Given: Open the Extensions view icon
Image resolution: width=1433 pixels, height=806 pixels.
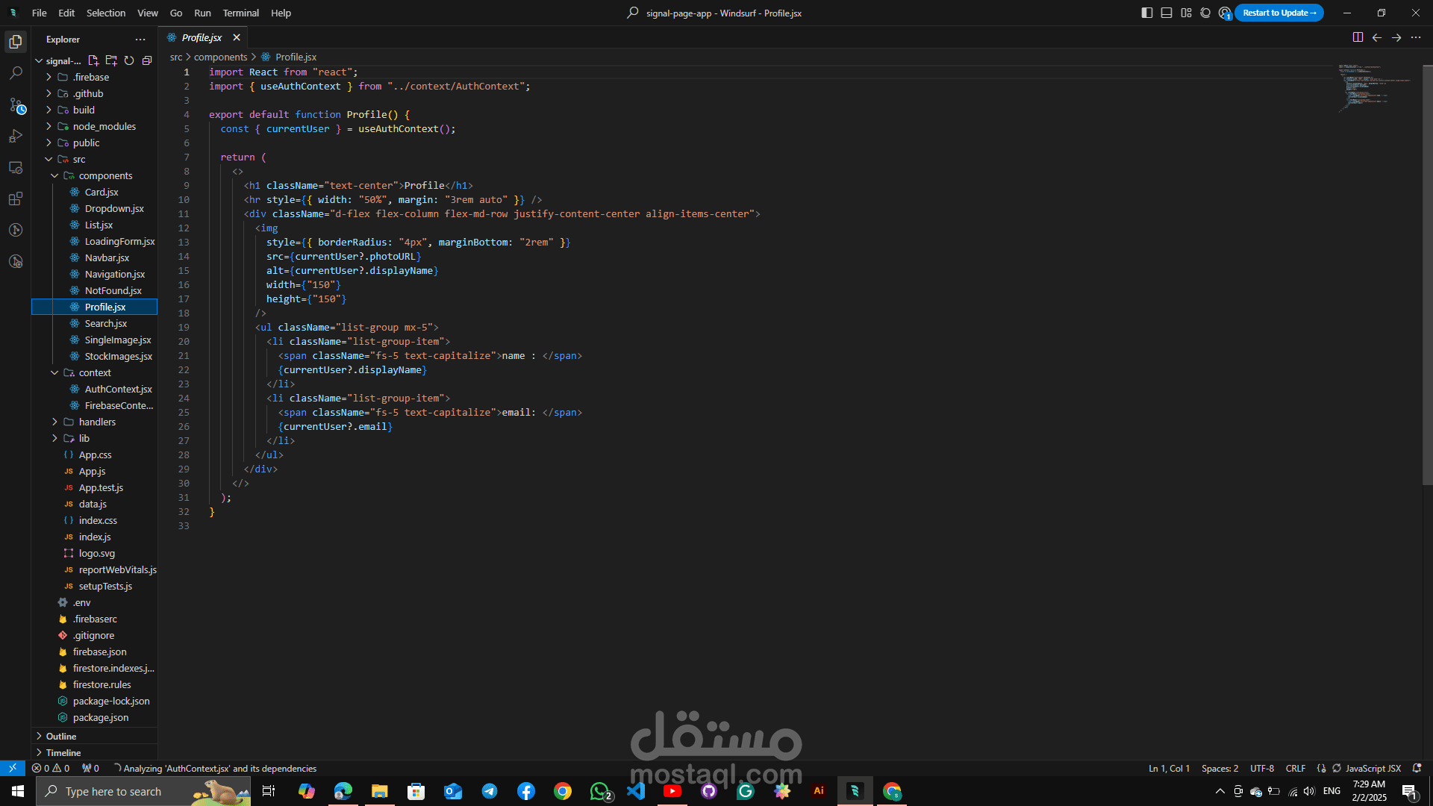Looking at the screenshot, I should coord(16,199).
